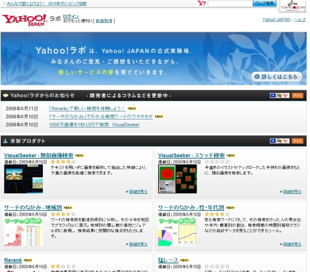Open VisualSeeker 類似画像検索 thumbnail

point(24,179)
